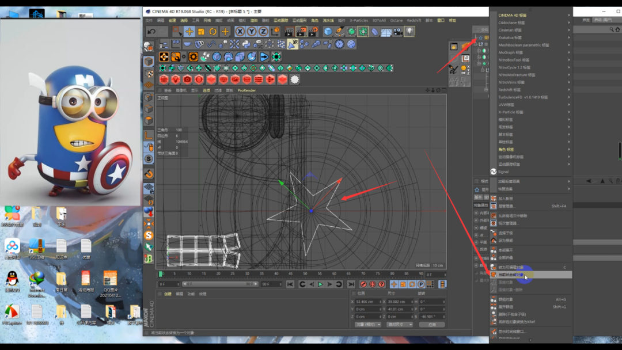This screenshot has height=350, width=622.
Task: Click the white gear-shaped icon after red icons
Action: tap(294, 79)
